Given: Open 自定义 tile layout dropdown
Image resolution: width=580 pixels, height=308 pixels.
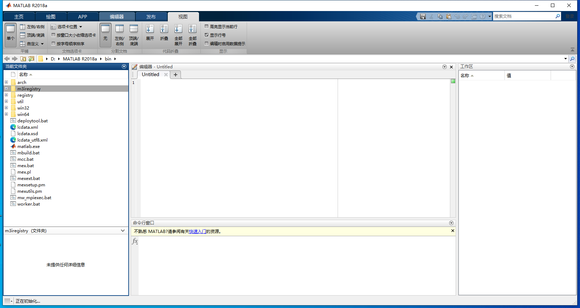Looking at the screenshot, I should 32,44.
